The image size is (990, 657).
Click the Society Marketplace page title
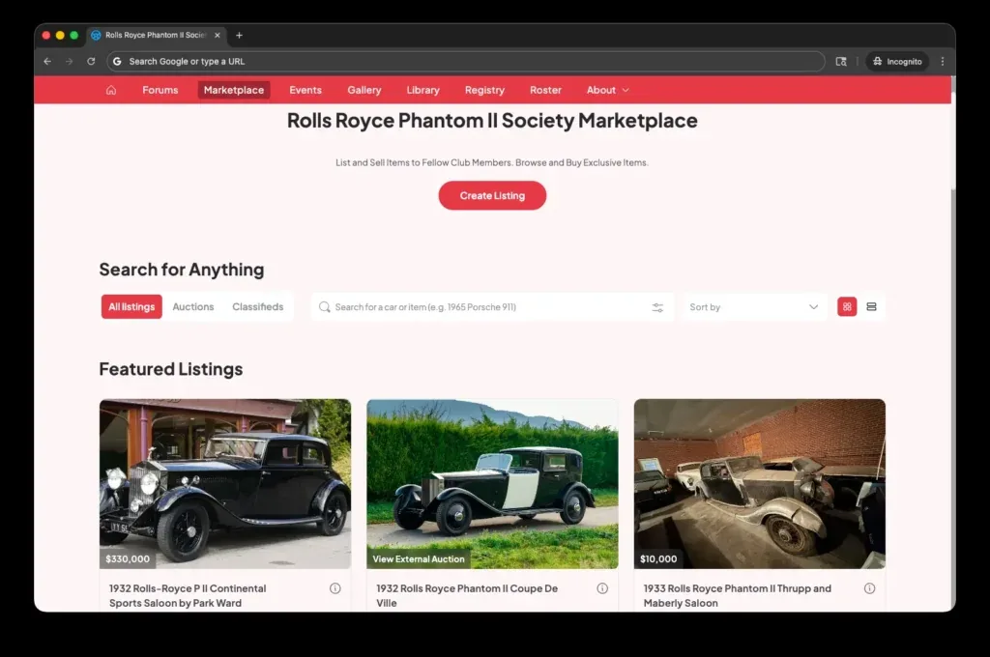(492, 121)
